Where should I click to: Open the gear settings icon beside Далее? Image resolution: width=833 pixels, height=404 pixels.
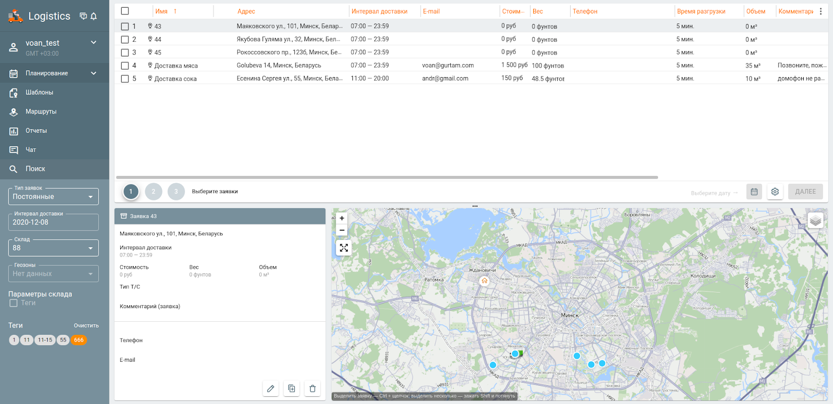(775, 192)
